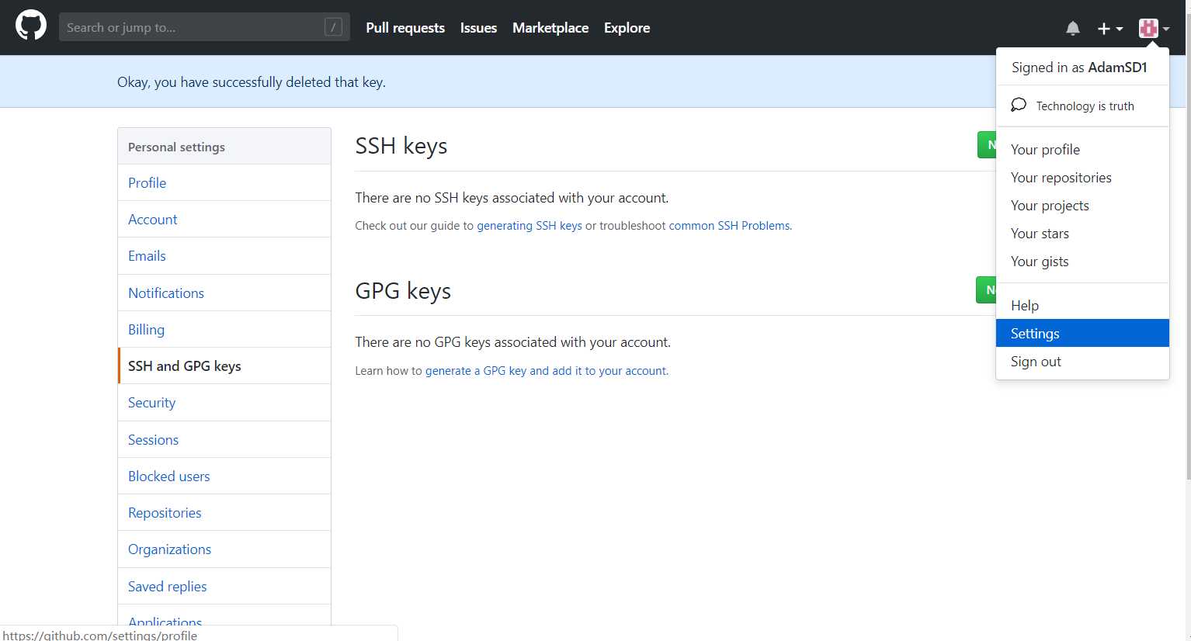Go to GitHub home via Octocat logo
1191x641 pixels.
point(31,26)
